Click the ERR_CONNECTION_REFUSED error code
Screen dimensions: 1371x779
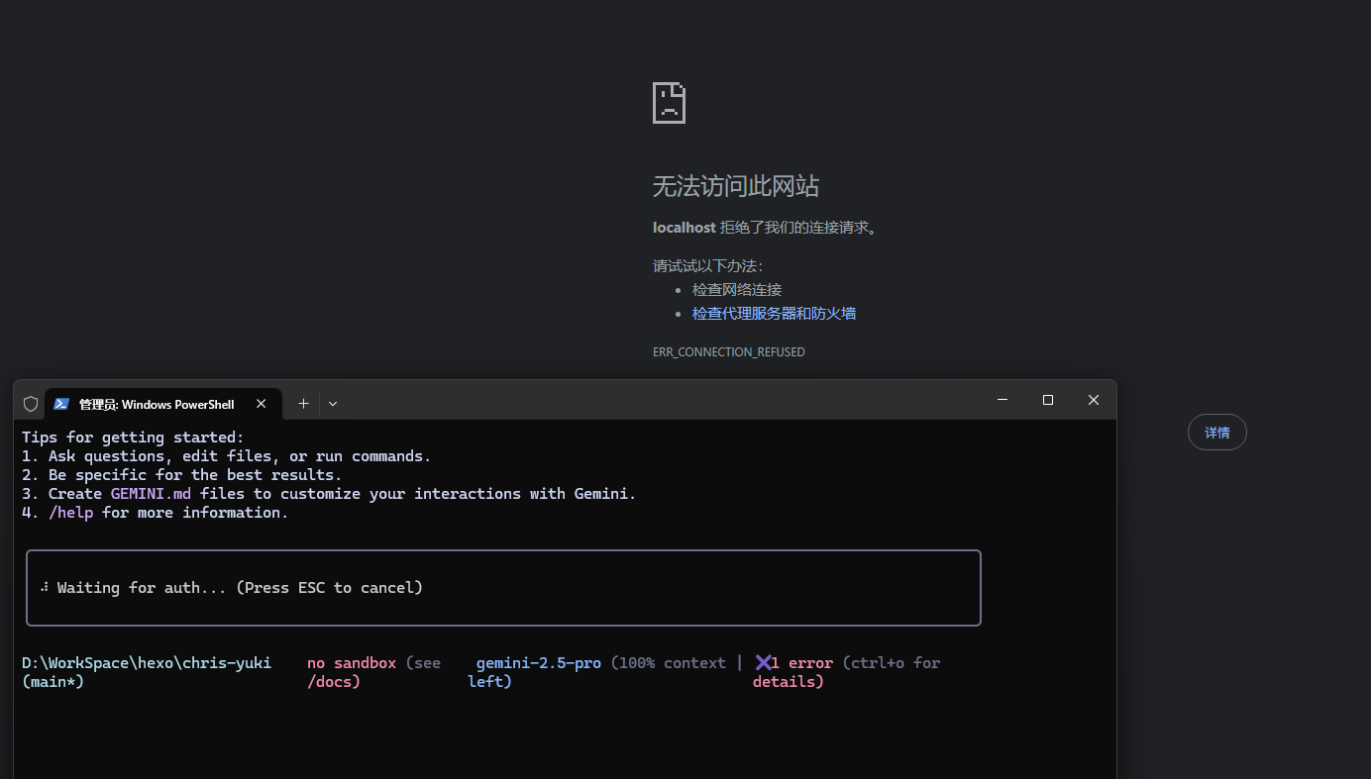729,351
